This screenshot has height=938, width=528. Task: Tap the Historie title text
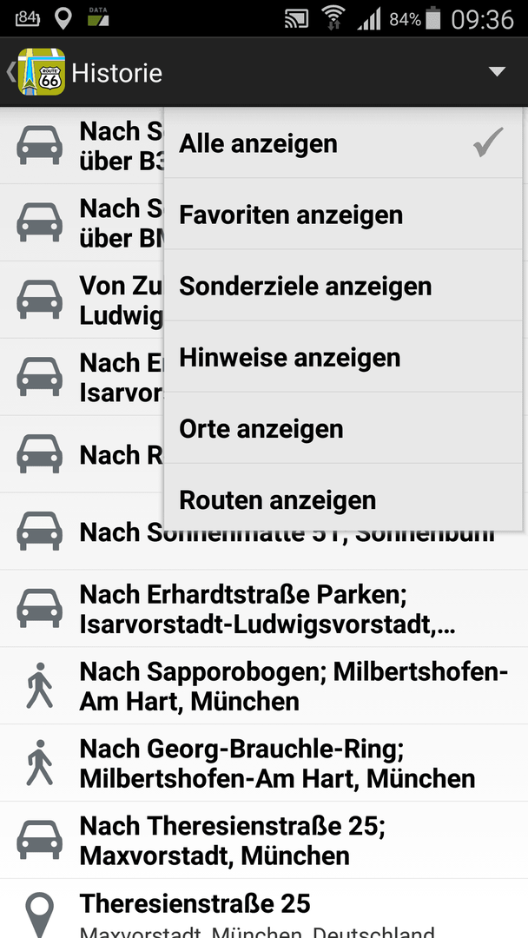coord(116,73)
